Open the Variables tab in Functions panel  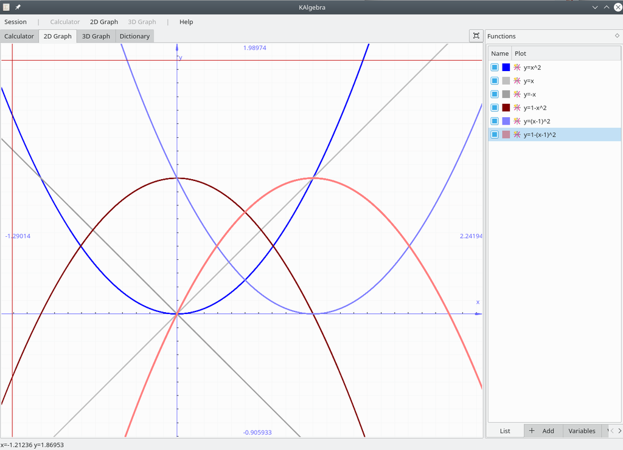click(x=582, y=431)
